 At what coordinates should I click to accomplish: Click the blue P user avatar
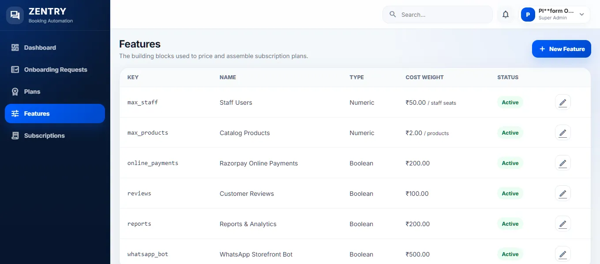(x=528, y=15)
